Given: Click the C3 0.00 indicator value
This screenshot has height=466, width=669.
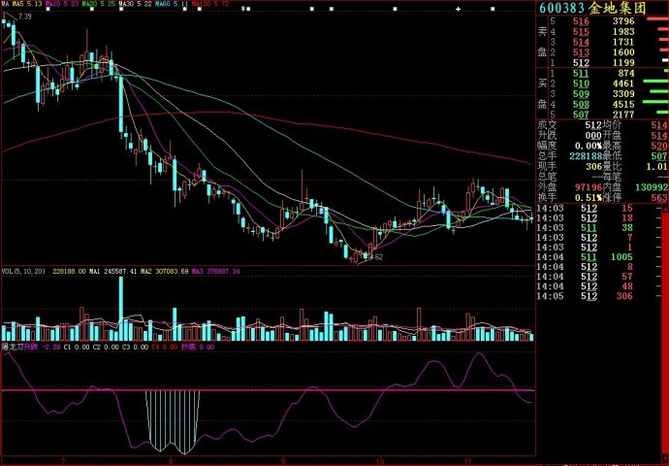Looking at the screenshot, I should click(135, 347).
